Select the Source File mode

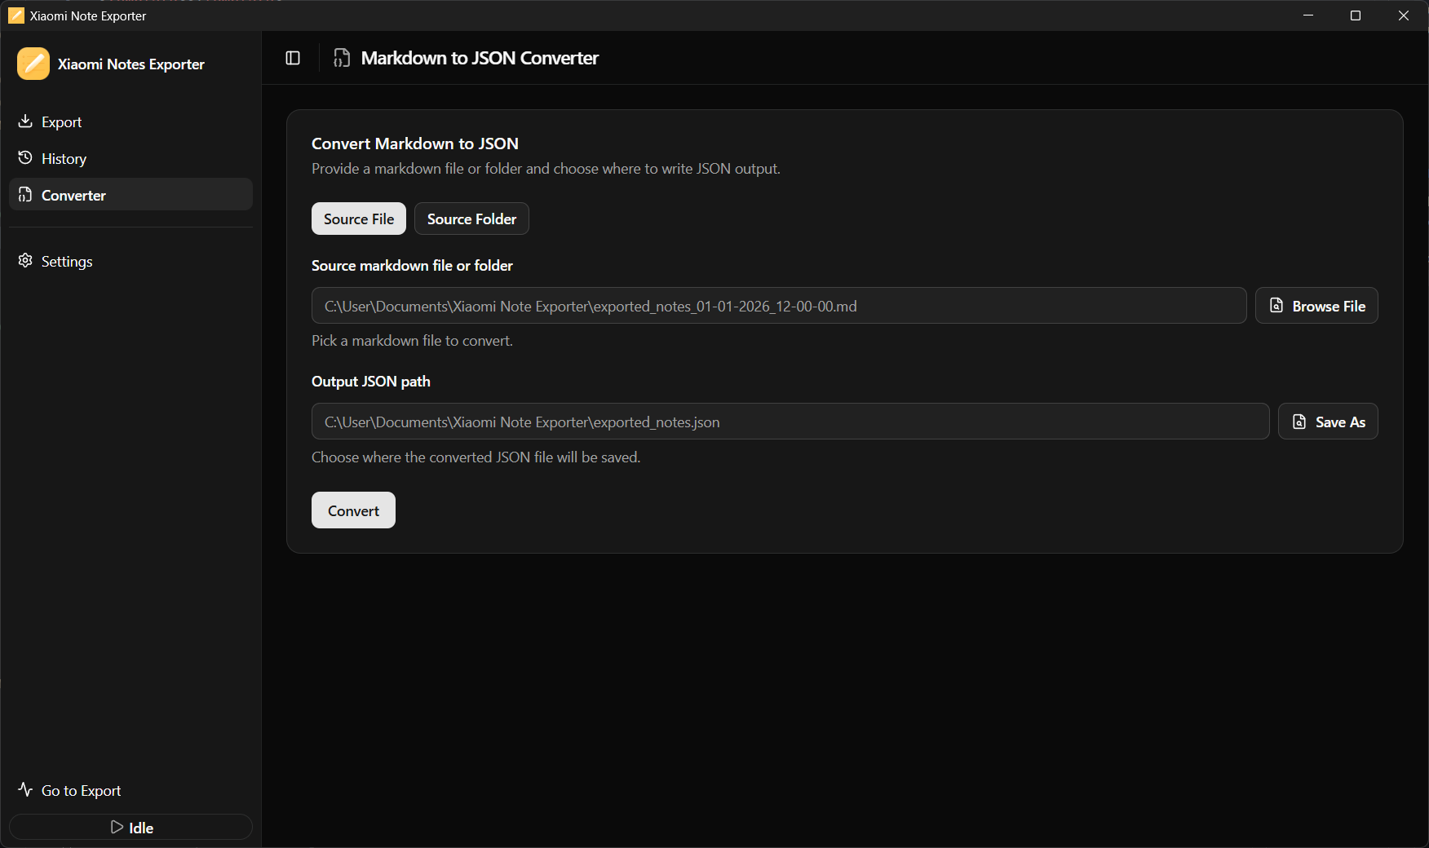(x=359, y=219)
